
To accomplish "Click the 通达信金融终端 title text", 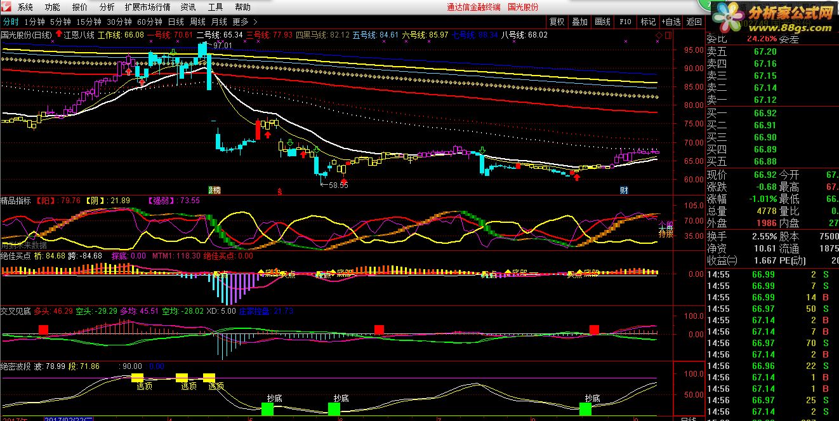I will click(x=473, y=7).
